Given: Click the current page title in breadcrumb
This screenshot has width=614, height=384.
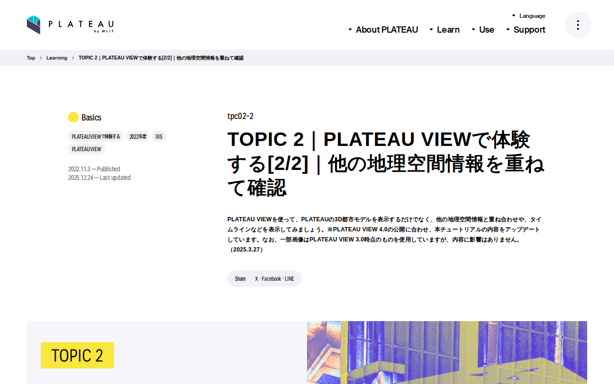Looking at the screenshot, I should pos(161,58).
